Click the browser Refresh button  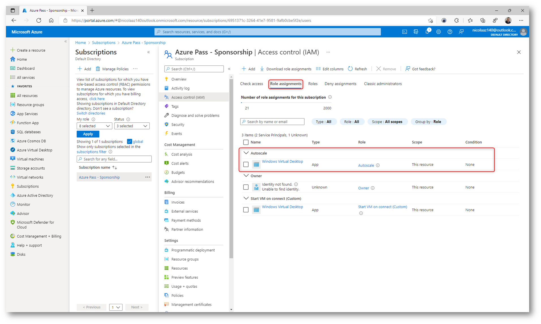point(39,20)
